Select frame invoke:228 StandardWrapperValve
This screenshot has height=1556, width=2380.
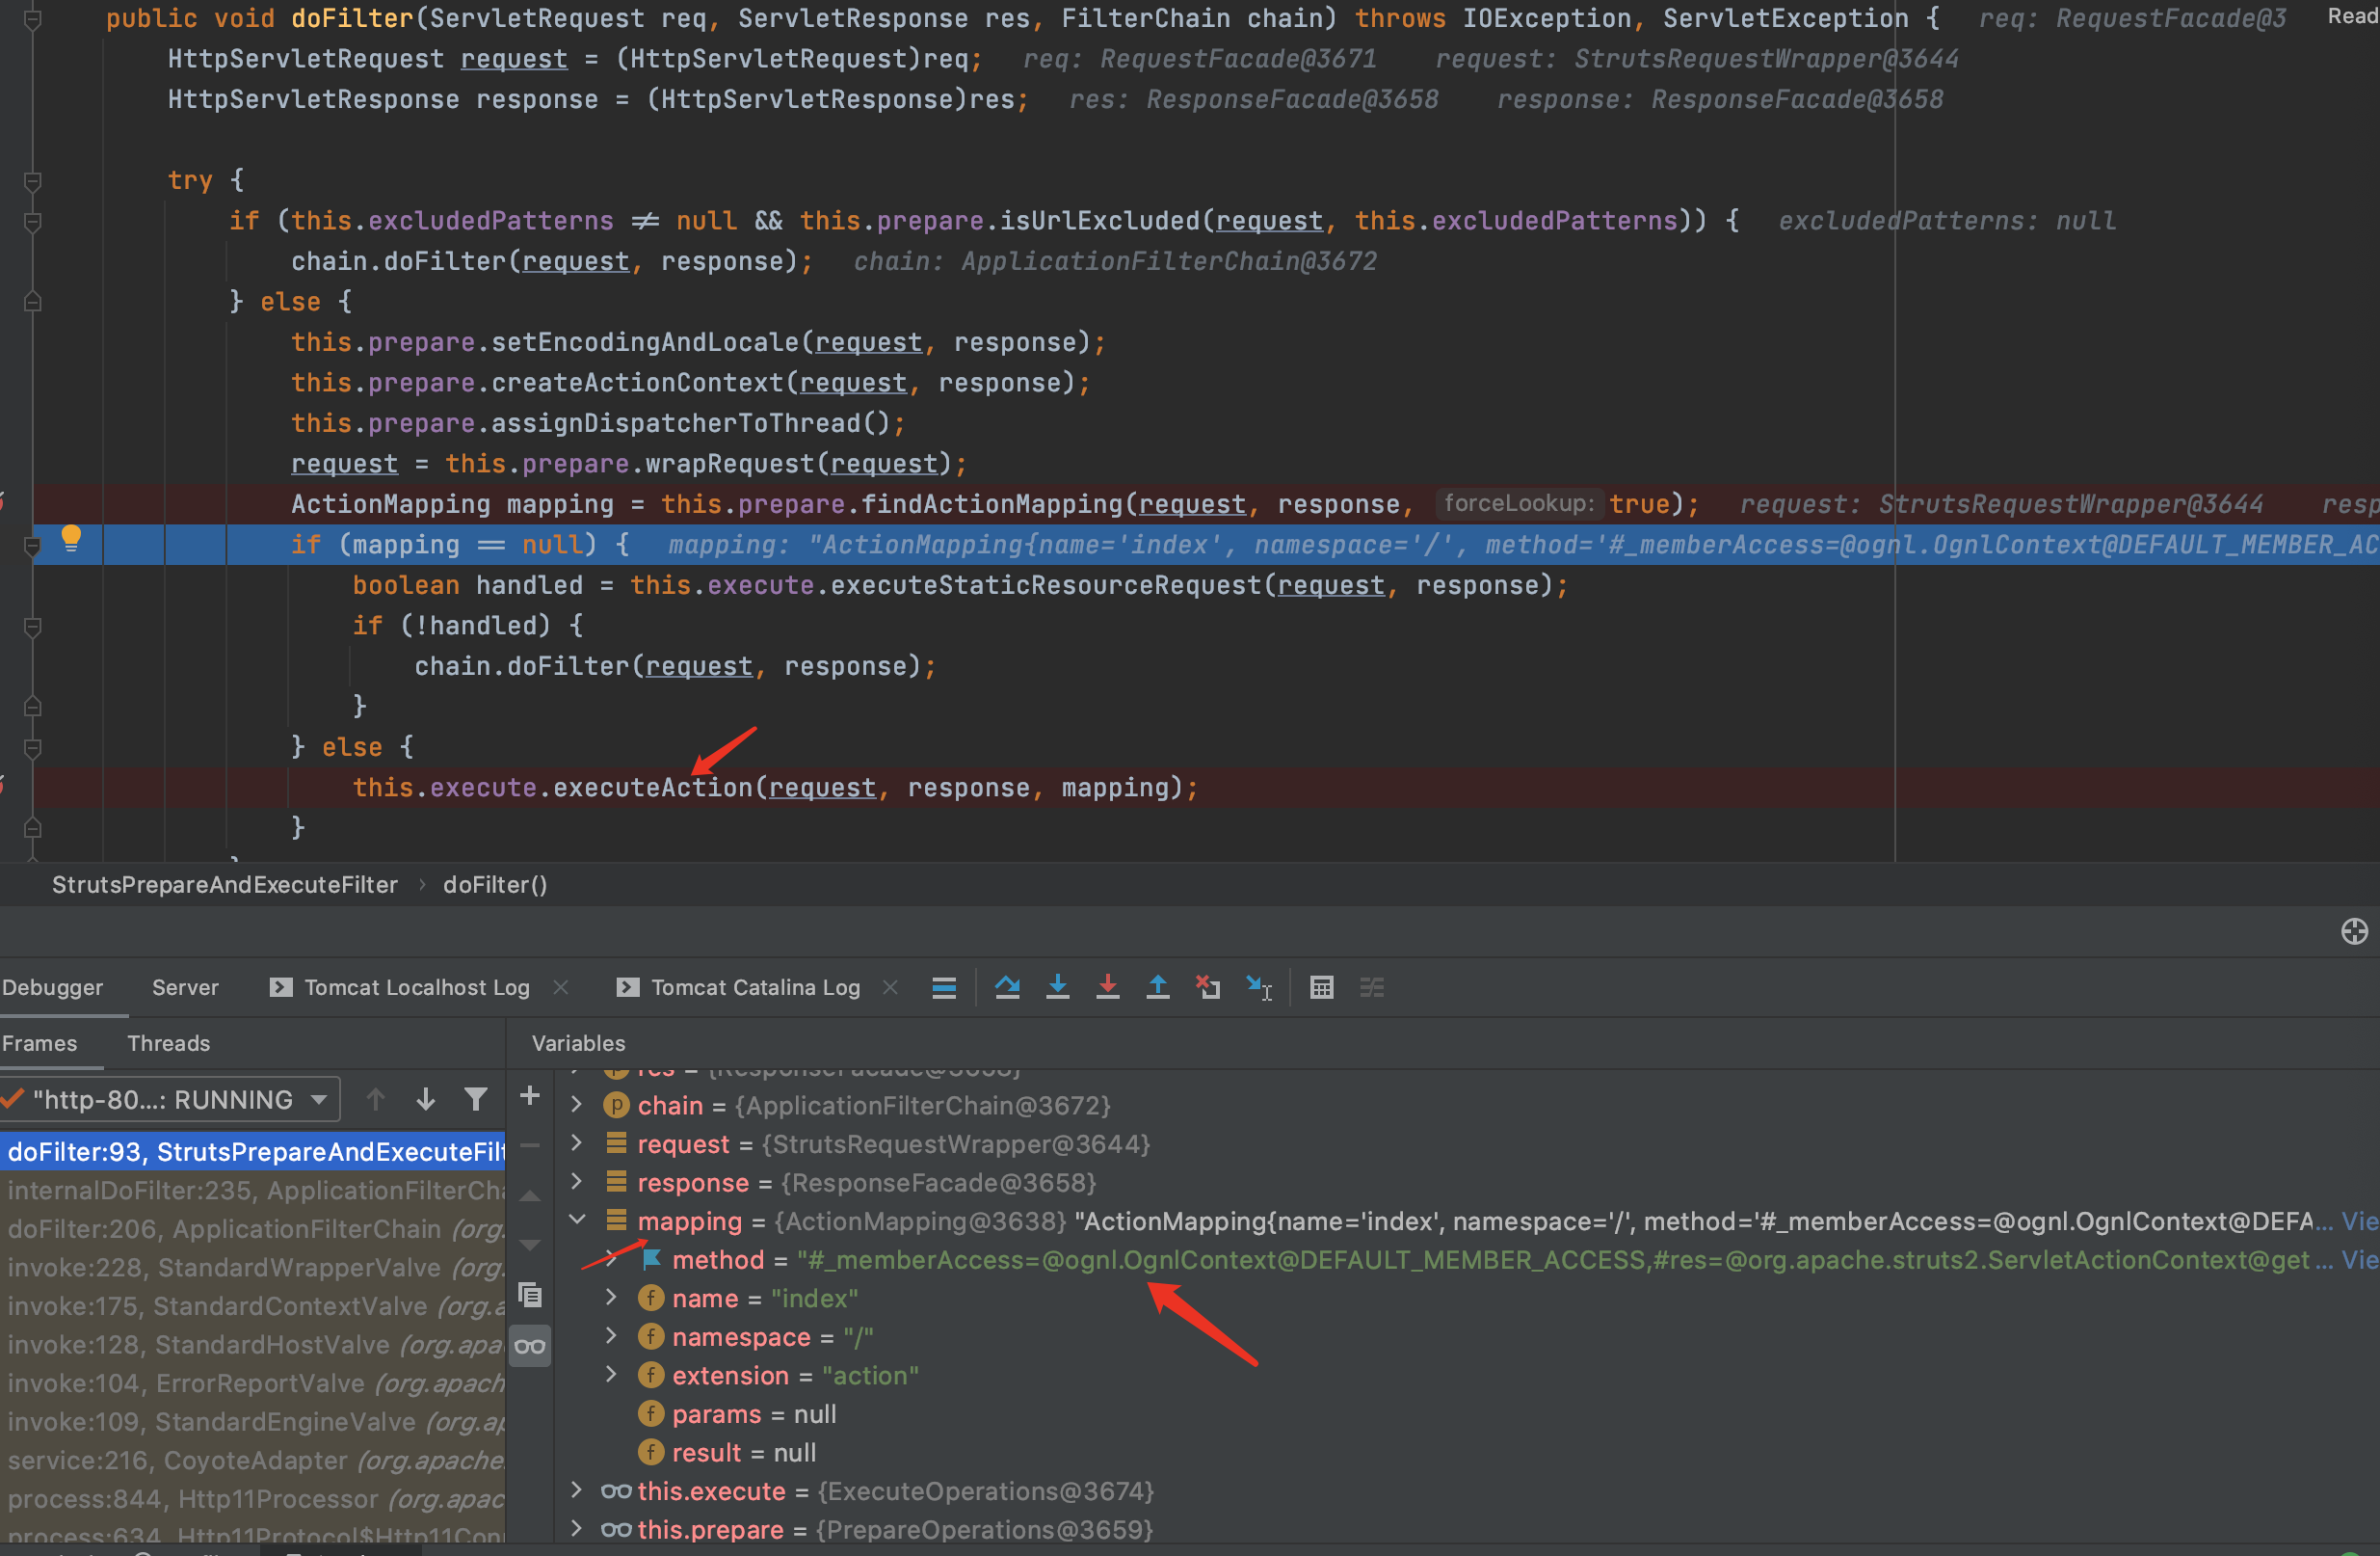253,1268
